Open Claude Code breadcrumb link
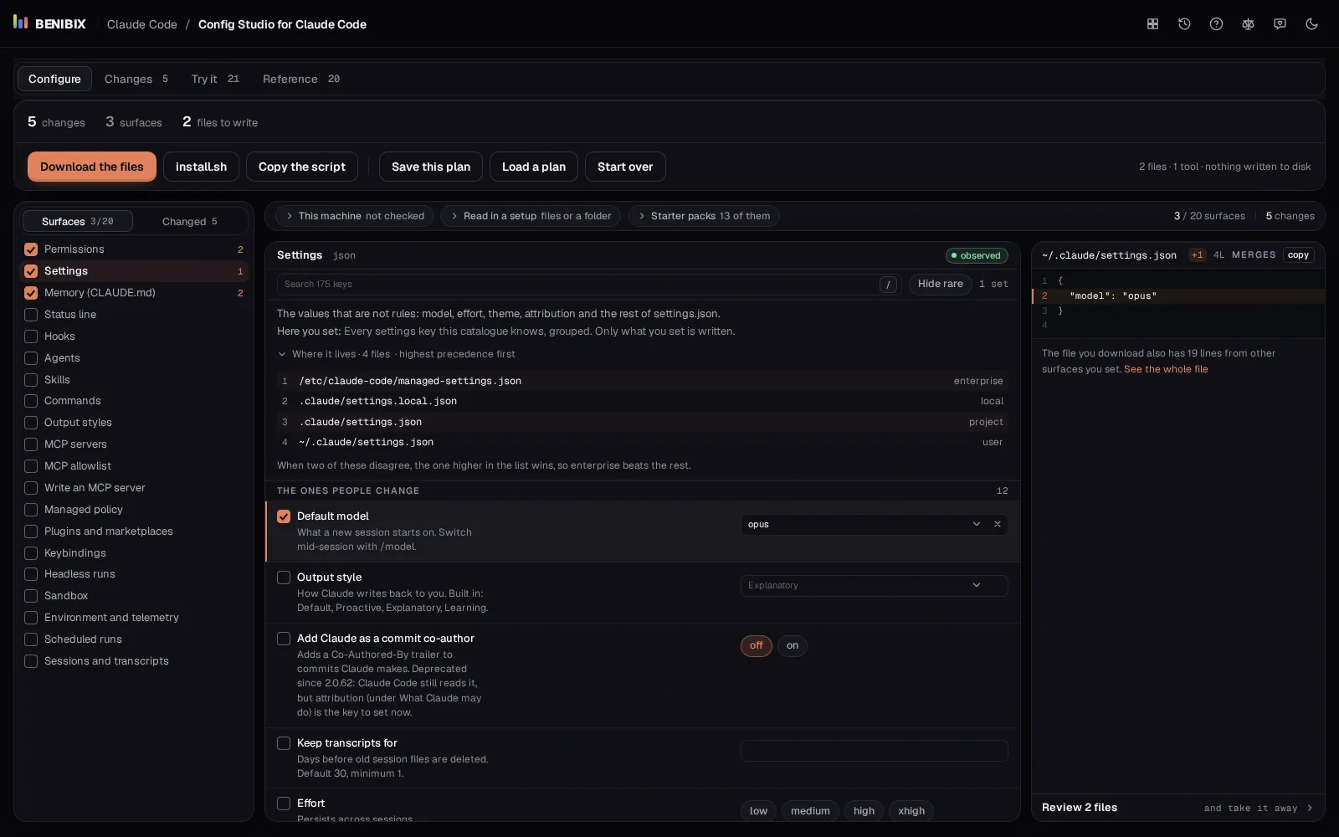Screen dimensions: 1339x837 tap(142, 24)
